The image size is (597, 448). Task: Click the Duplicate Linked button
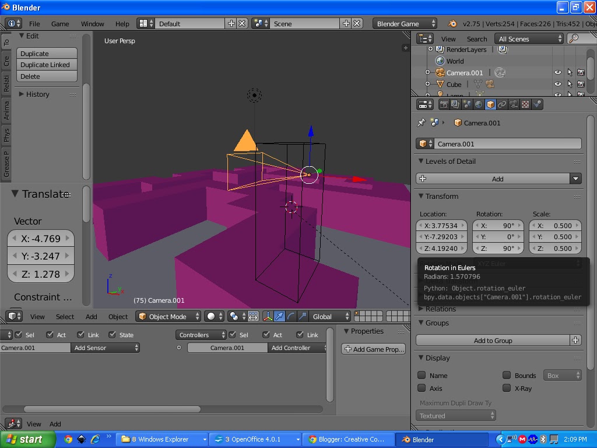[x=47, y=65]
